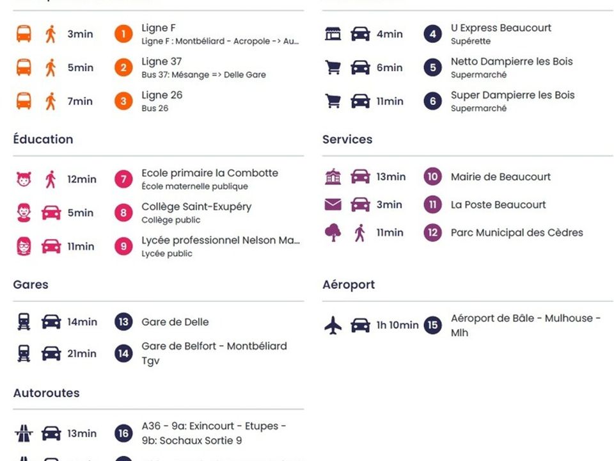
Task: Select the pink car icon for Collège Saint-Exupéry
Action: click(x=51, y=213)
